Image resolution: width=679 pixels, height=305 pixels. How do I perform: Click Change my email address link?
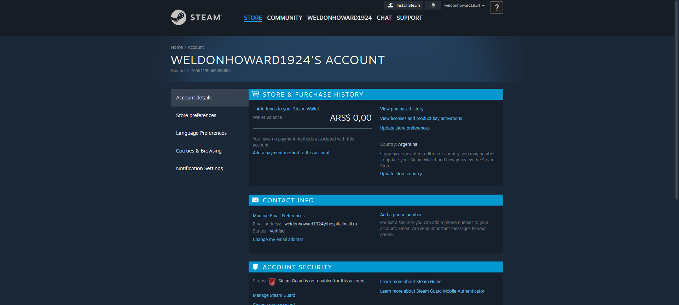[278, 240]
